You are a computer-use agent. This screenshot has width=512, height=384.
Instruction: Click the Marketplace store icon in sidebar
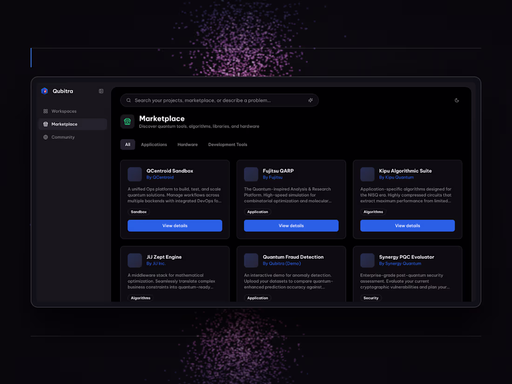click(46, 124)
